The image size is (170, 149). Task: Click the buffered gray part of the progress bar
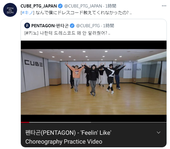coord(60,122)
